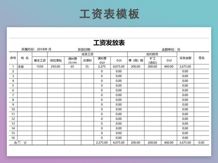Screen dimensions: 218x163
Task: Click row 1 旷工 value 200.00
Action: pos(152,67)
